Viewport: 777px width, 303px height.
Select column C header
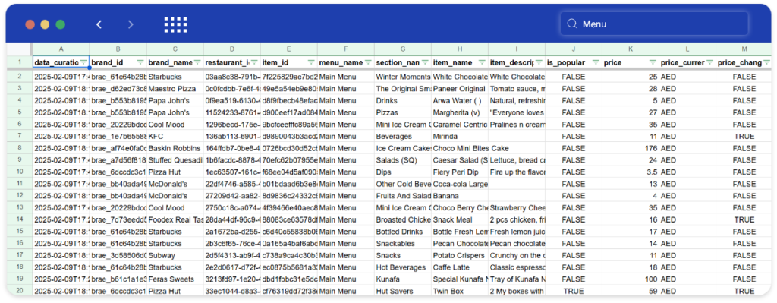[x=175, y=49]
